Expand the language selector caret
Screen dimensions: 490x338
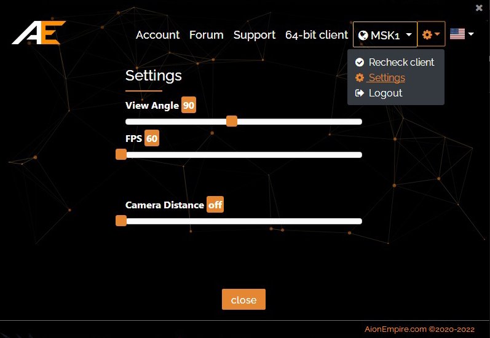point(471,34)
